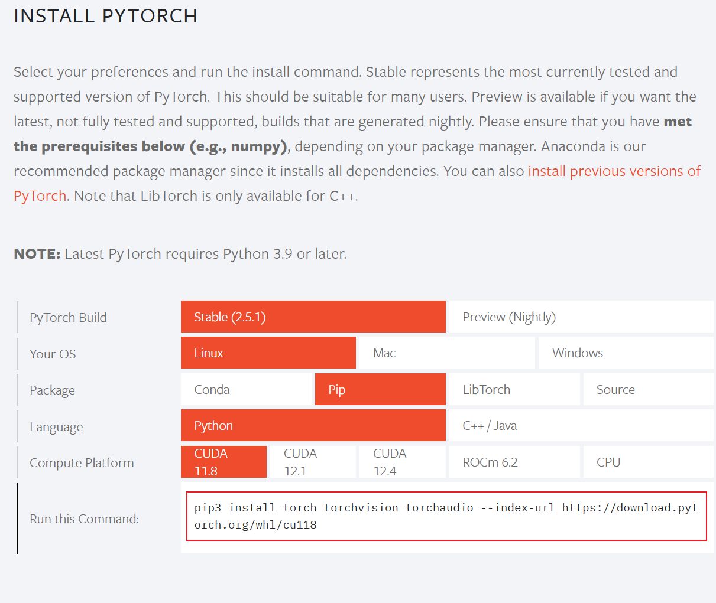This screenshot has height=603, width=716.
Task: Switch to Preview (Nightly) build
Action: (x=581, y=317)
